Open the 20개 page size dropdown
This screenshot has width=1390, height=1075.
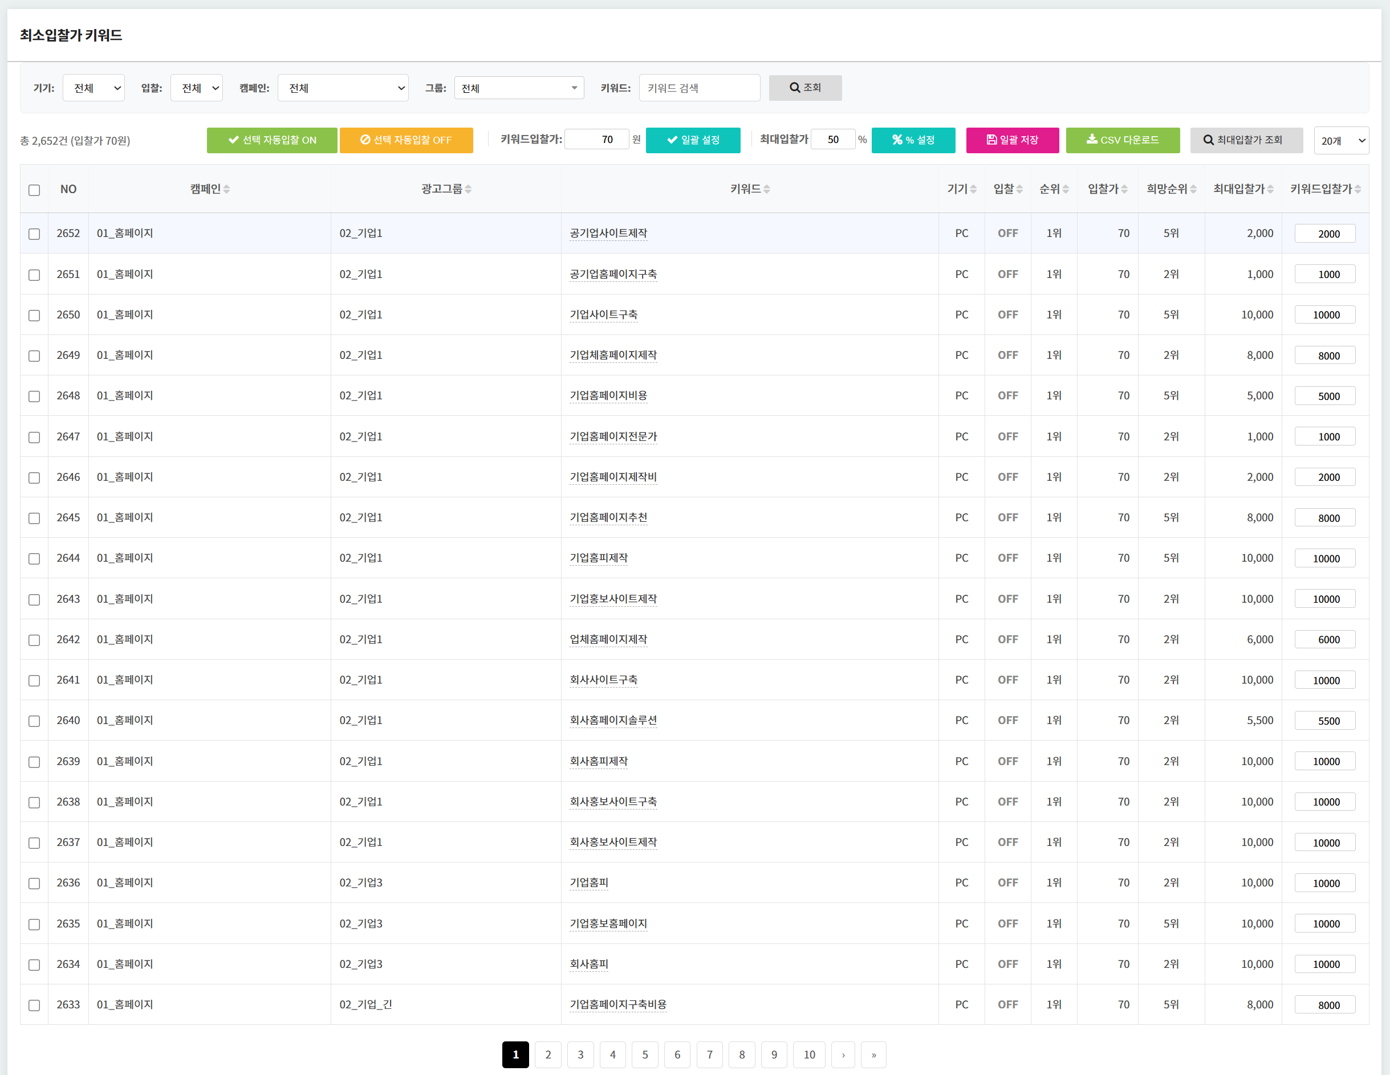pyautogui.click(x=1340, y=141)
